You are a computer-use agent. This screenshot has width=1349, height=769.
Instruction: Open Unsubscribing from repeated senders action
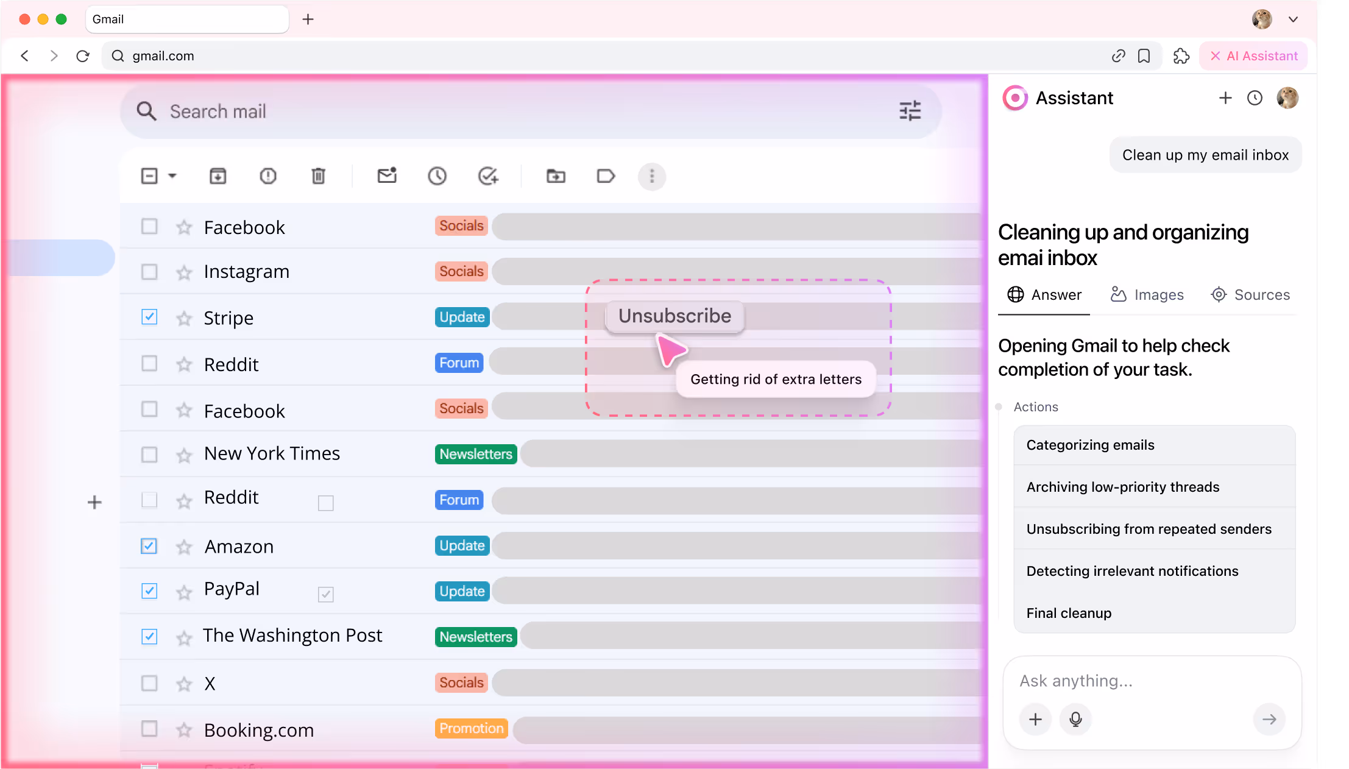pos(1154,529)
